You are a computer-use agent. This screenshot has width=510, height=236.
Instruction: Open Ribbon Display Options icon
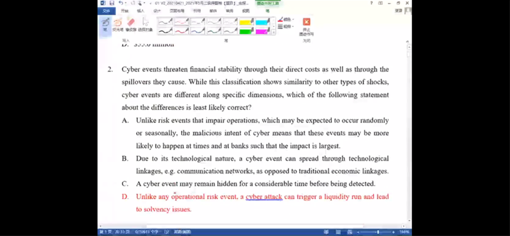coord(381,3)
